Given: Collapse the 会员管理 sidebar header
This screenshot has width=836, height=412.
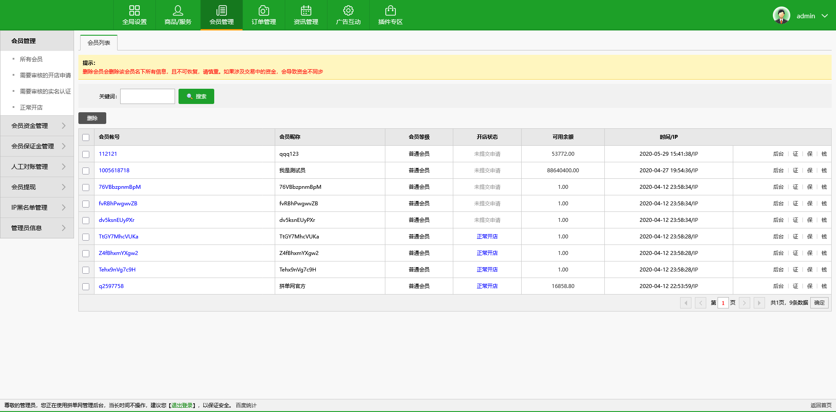Looking at the screenshot, I should tap(37, 41).
